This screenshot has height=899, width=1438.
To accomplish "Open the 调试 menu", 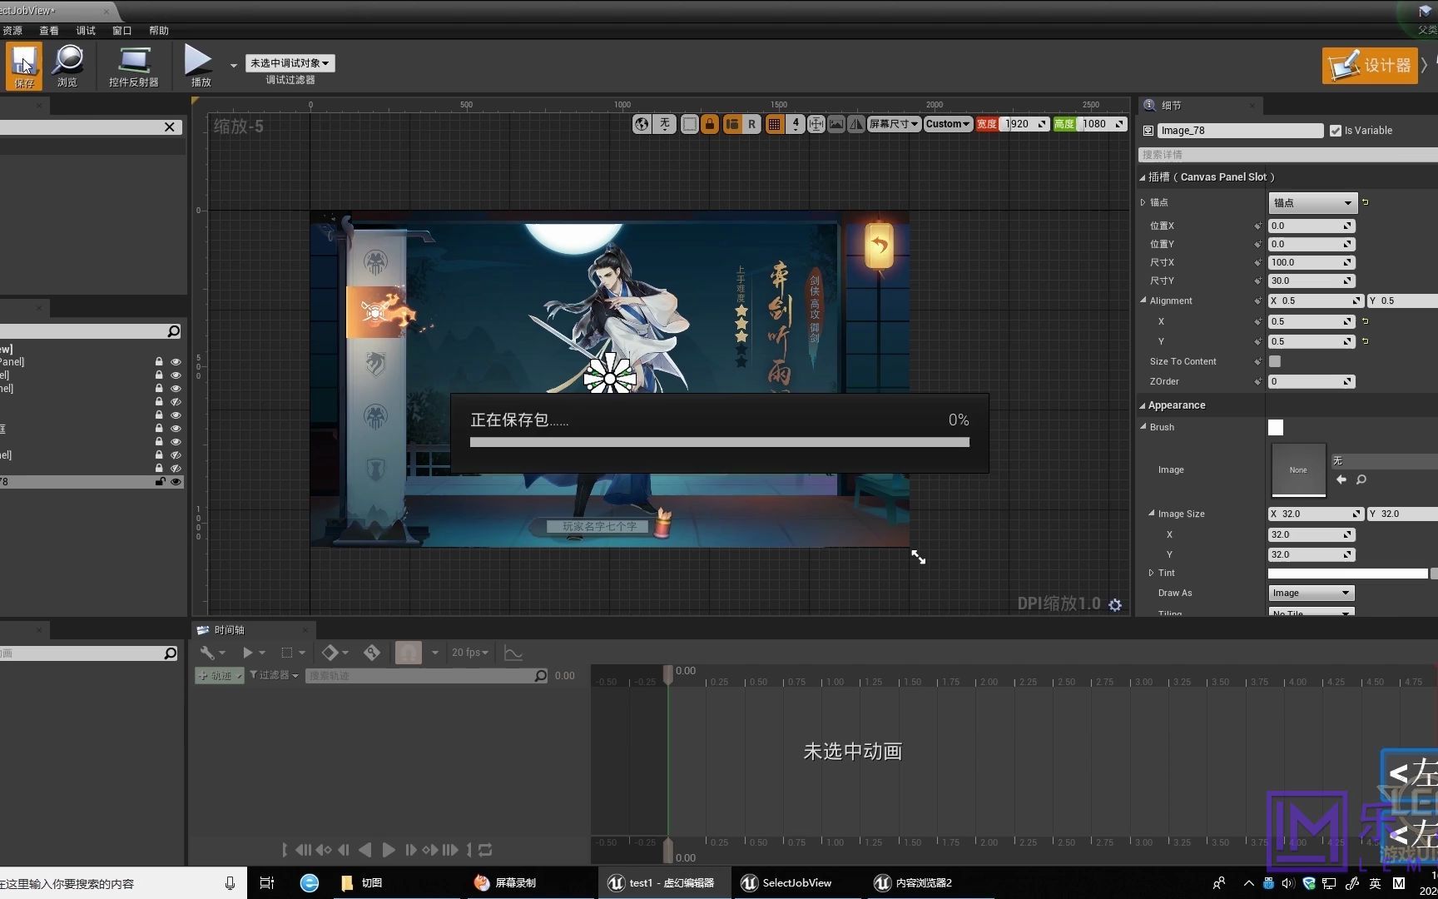I will click(x=86, y=31).
